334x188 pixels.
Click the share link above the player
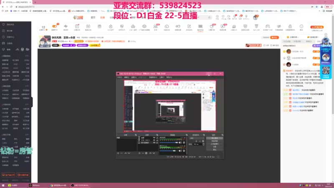pyautogui.click(x=266, y=46)
